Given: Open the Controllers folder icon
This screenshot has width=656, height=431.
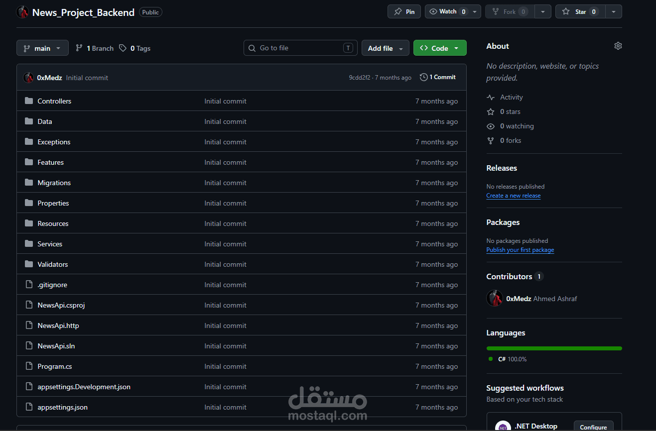Looking at the screenshot, I should coord(29,101).
